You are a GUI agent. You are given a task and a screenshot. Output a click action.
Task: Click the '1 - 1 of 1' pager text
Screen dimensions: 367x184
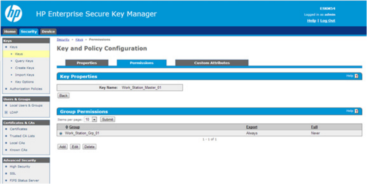click(x=210, y=139)
